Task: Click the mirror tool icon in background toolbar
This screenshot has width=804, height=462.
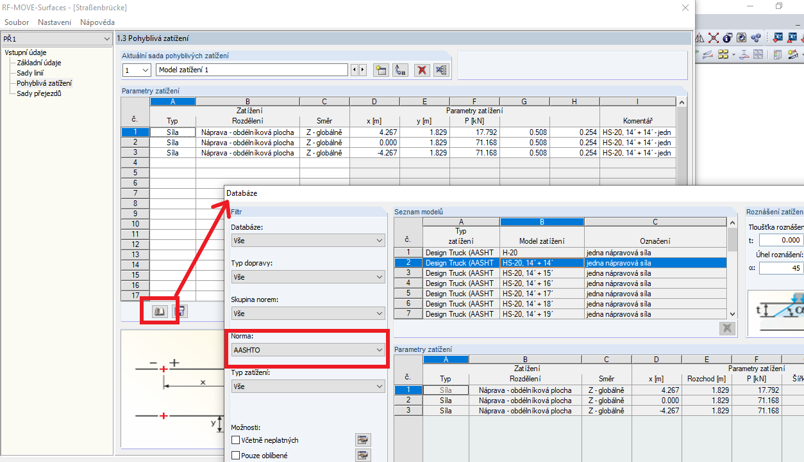Action: tap(700, 38)
